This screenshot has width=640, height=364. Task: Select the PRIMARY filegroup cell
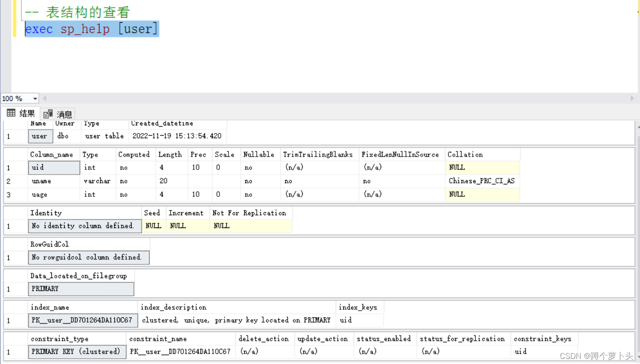(x=81, y=289)
